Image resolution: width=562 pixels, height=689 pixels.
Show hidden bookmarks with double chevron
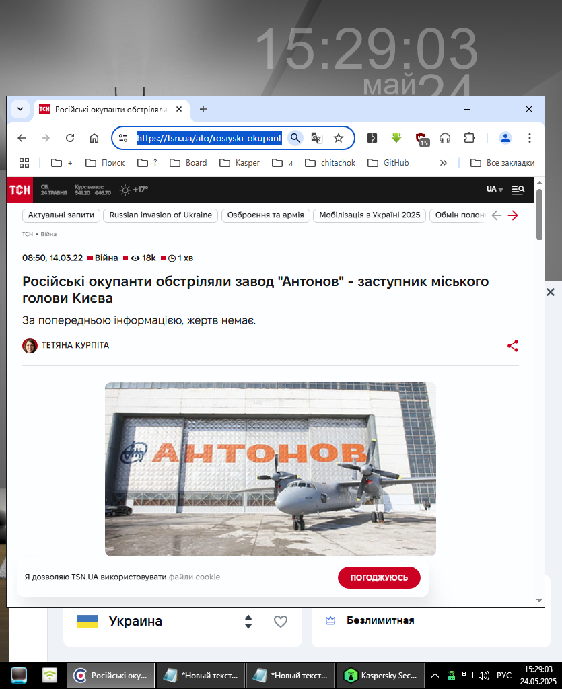[444, 163]
